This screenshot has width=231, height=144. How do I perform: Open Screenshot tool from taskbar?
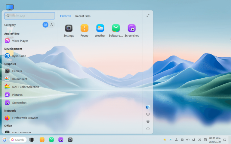pos(61,139)
